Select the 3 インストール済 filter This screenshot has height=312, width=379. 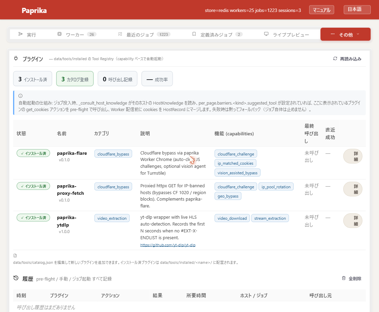33,79
